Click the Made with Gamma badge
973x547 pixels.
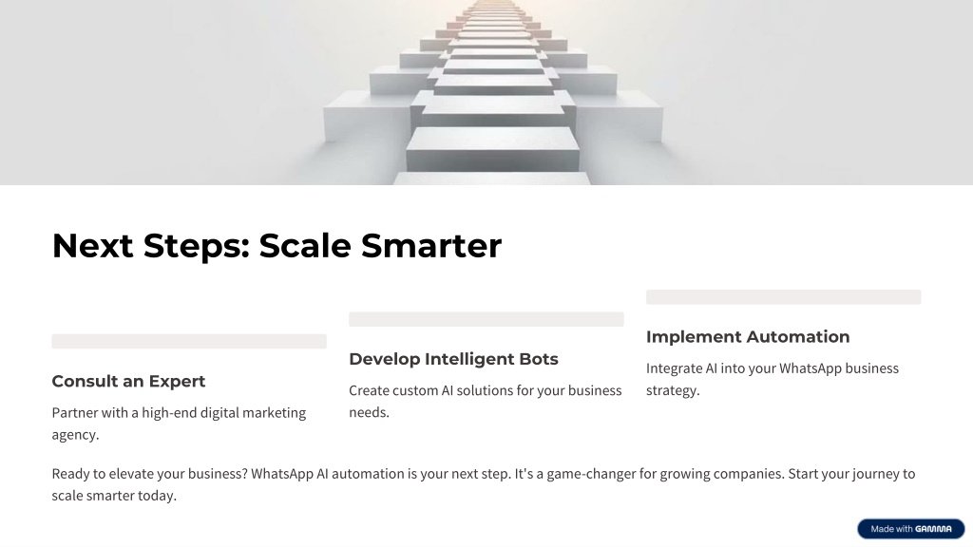(911, 529)
